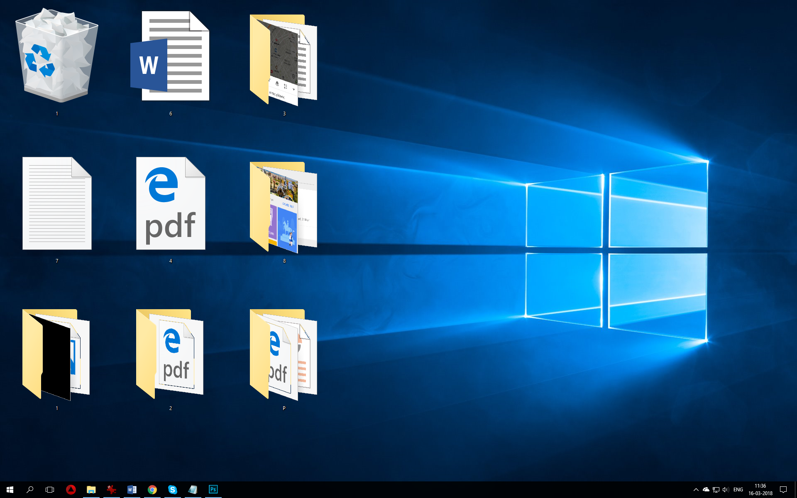Open Notepad from the taskbar
This screenshot has height=498, width=797.
tap(193, 489)
